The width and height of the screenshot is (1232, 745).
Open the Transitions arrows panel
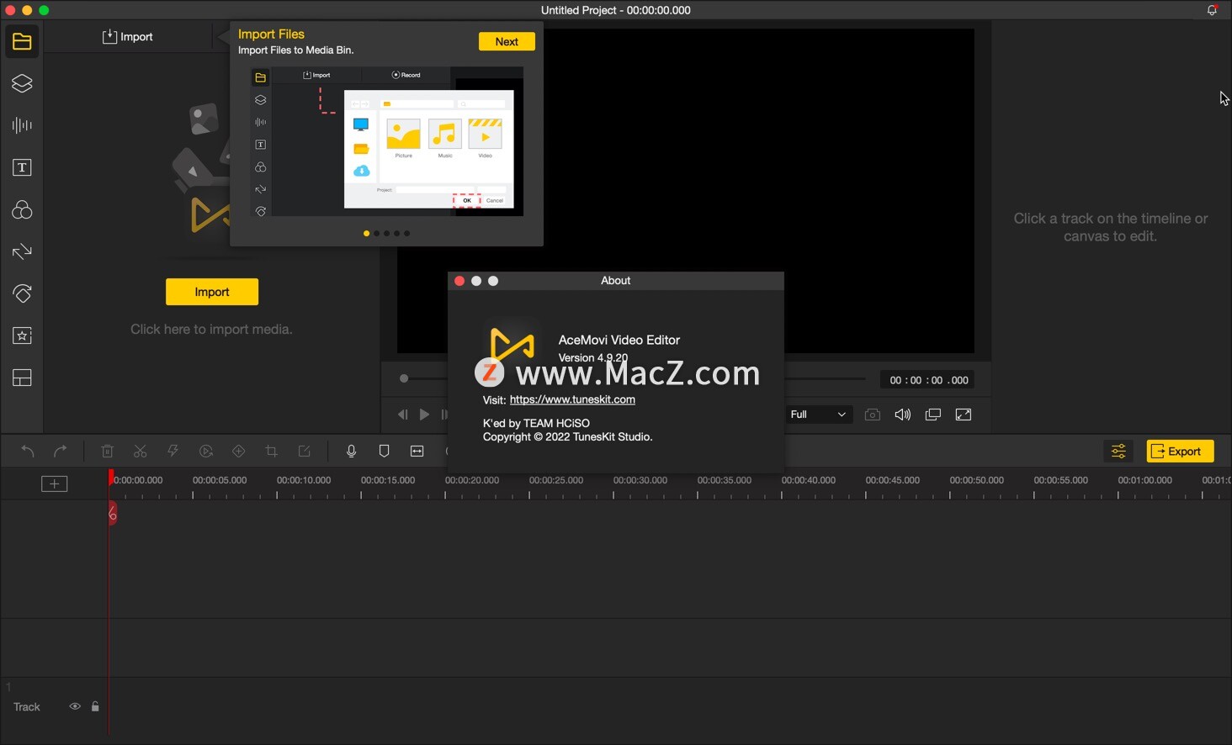coord(22,251)
